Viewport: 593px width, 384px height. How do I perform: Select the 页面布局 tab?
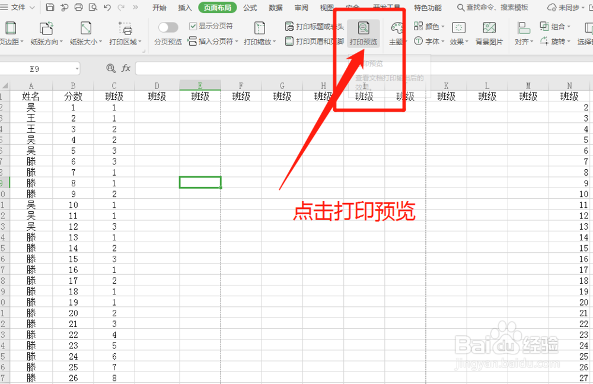coord(218,8)
